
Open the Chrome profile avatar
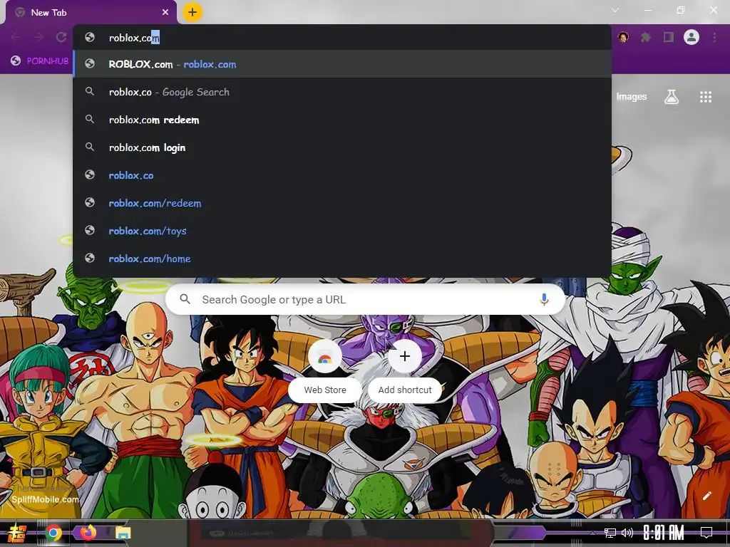coord(692,37)
